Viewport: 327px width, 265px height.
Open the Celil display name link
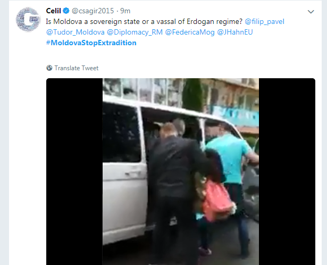[53, 11]
